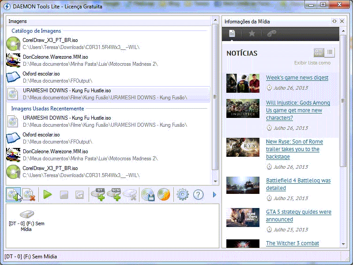Click the Week's game news thumbnail
The image size is (353, 265).
coord(243,83)
